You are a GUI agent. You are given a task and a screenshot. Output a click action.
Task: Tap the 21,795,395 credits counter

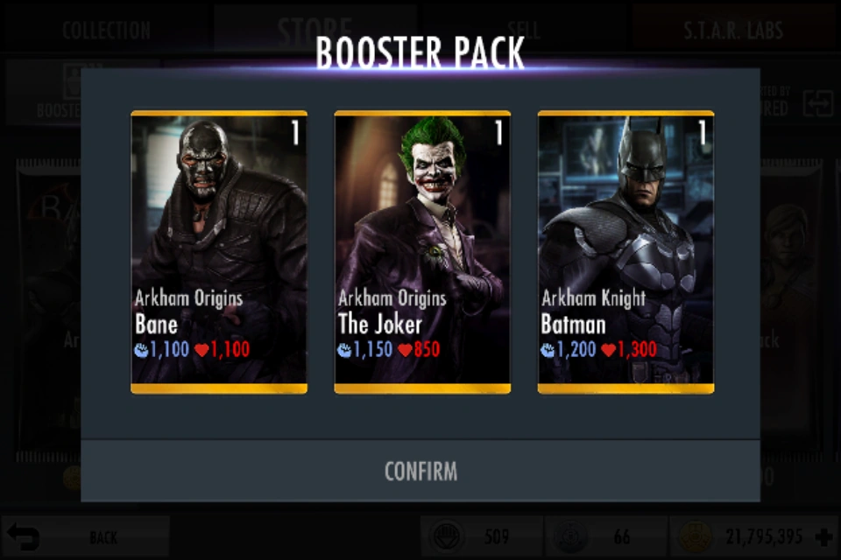pyautogui.click(x=764, y=536)
